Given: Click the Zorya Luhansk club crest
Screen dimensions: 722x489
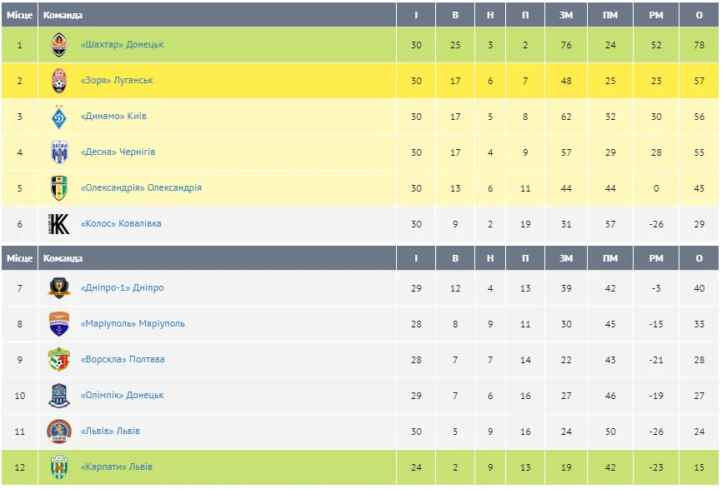Looking at the screenshot, I should click(x=58, y=81).
